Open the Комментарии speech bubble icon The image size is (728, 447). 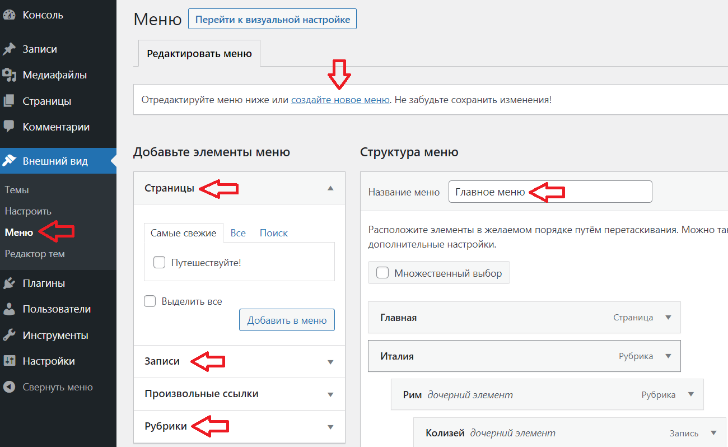8,127
